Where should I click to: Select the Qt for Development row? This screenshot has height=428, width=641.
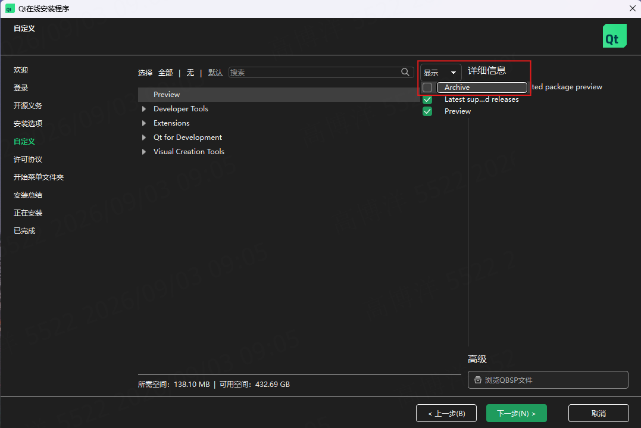click(x=279, y=138)
